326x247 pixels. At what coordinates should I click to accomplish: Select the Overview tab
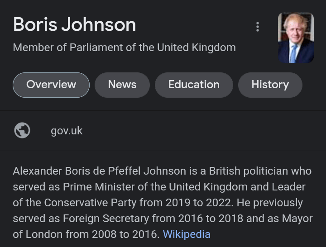tap(51, 85)
